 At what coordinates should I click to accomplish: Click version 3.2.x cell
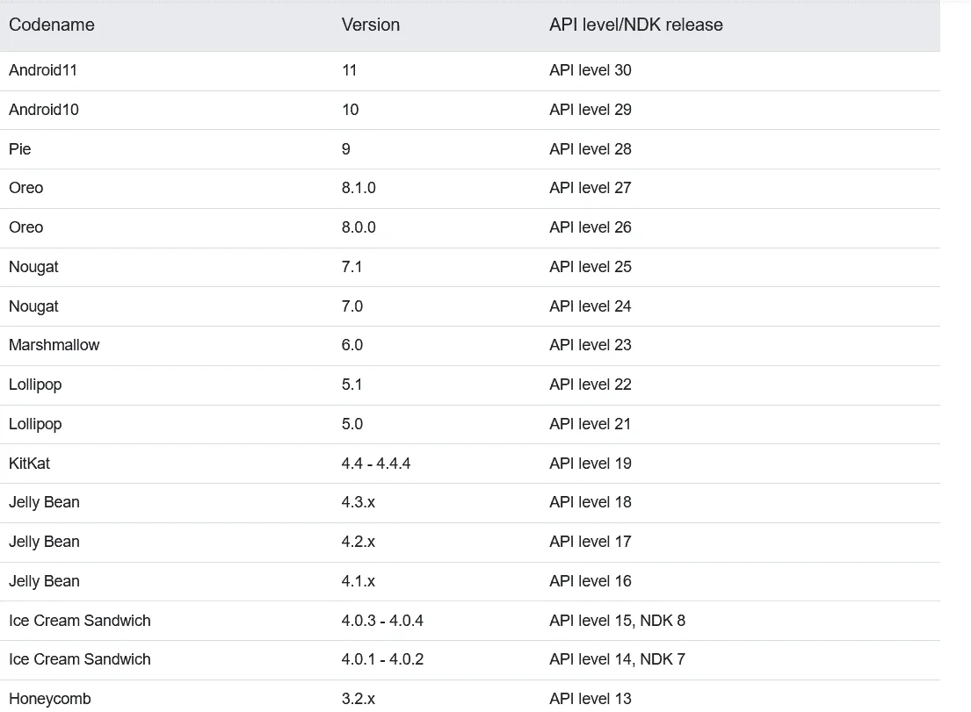(x=358, y=699)
